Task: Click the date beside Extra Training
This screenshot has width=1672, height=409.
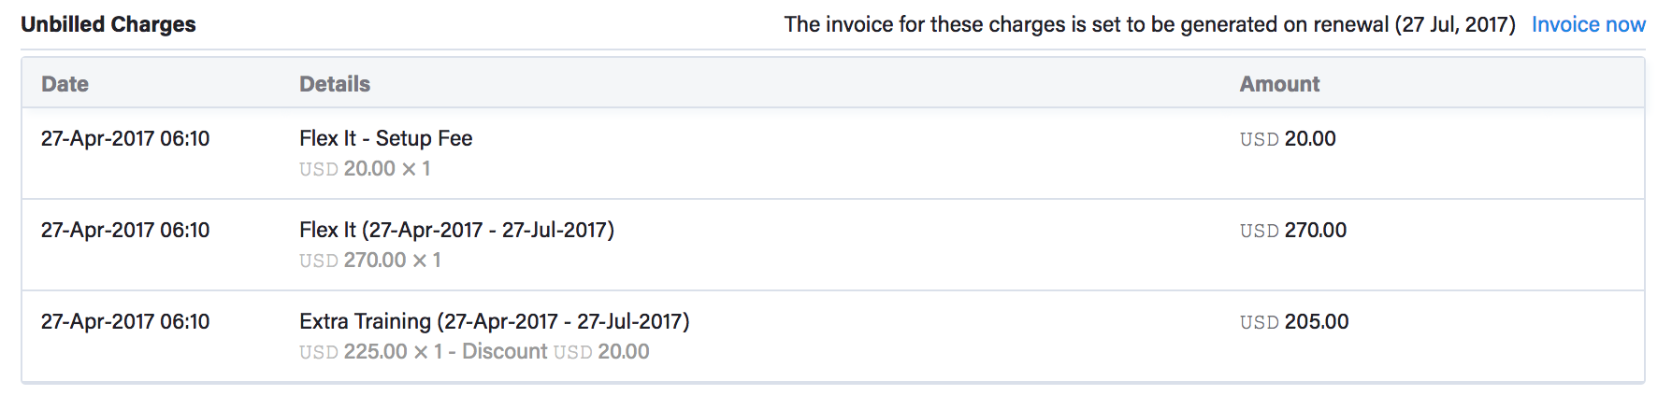Action: pos(125,322)
